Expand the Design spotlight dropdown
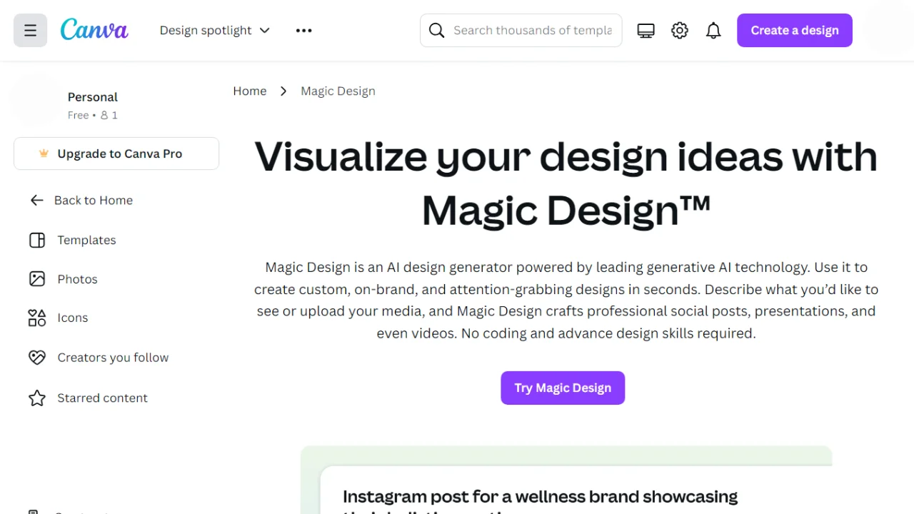Viewport: 914px width, 514px height. coord(214,30)
